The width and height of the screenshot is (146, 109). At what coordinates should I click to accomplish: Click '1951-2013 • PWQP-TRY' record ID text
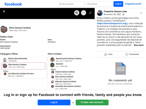coord(64,61)
